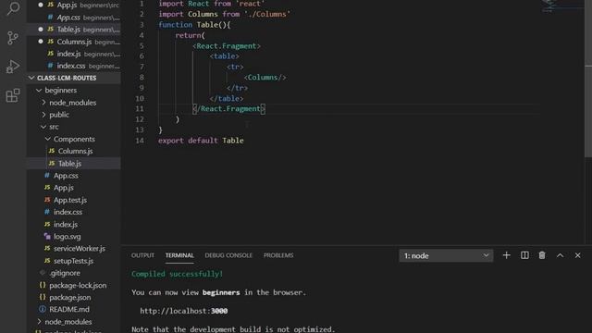Switch to App.js in open editors
592x333 pixels.
pyautogui.click(x=74, y=5)
